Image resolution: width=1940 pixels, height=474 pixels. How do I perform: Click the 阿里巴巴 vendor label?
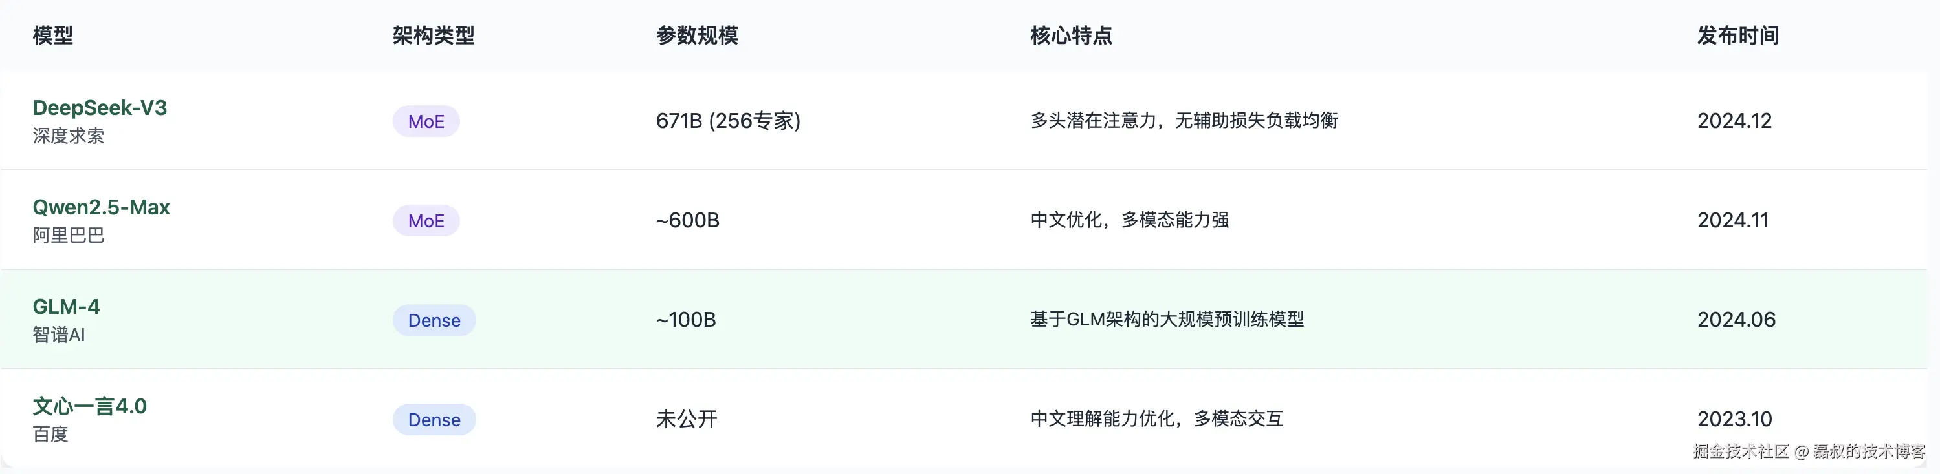click(69, 235)
